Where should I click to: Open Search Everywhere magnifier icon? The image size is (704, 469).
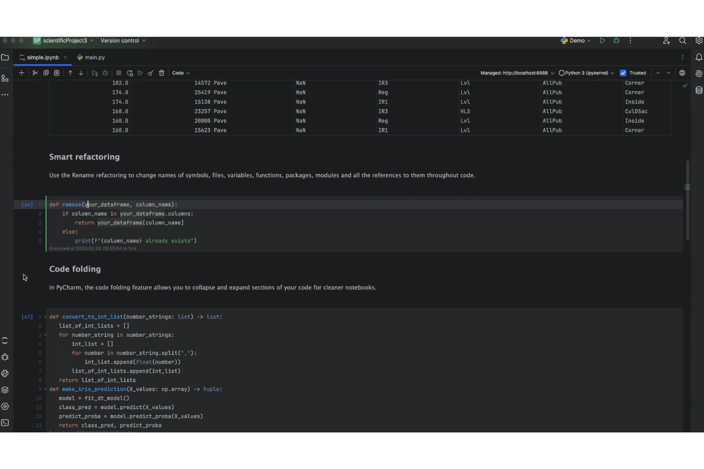click(x=683, y=41)
